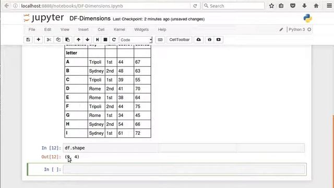Screen dimensions: 334x188
Task: Open the Insert menu
Action: click(83, 30)
